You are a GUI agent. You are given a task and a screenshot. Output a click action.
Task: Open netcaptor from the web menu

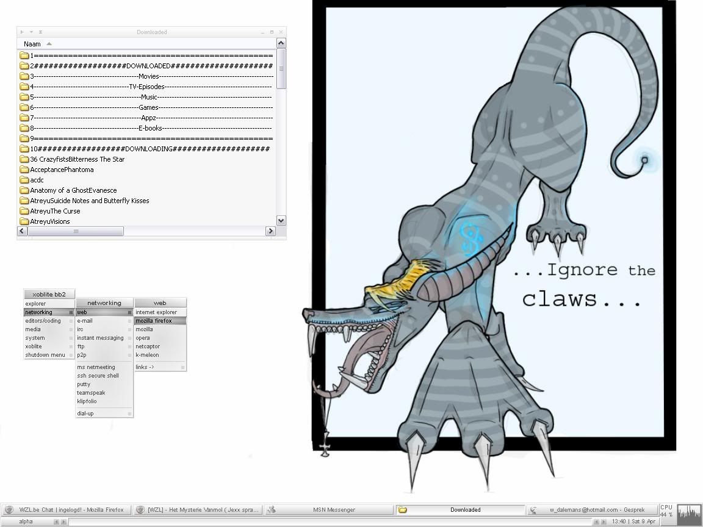tap(160, 346)
